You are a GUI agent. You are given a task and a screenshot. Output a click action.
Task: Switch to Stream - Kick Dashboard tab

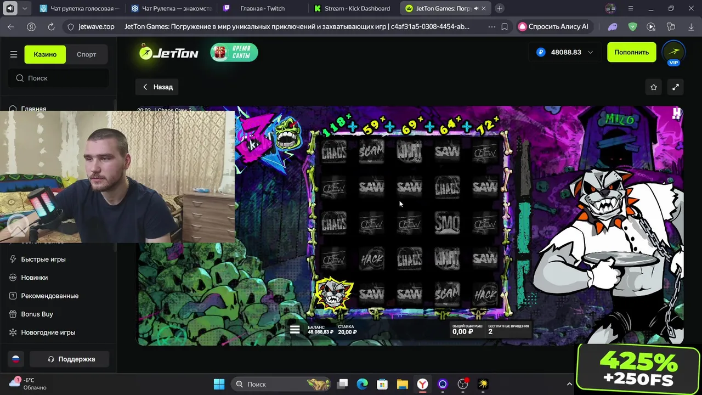tap(354, 8)
